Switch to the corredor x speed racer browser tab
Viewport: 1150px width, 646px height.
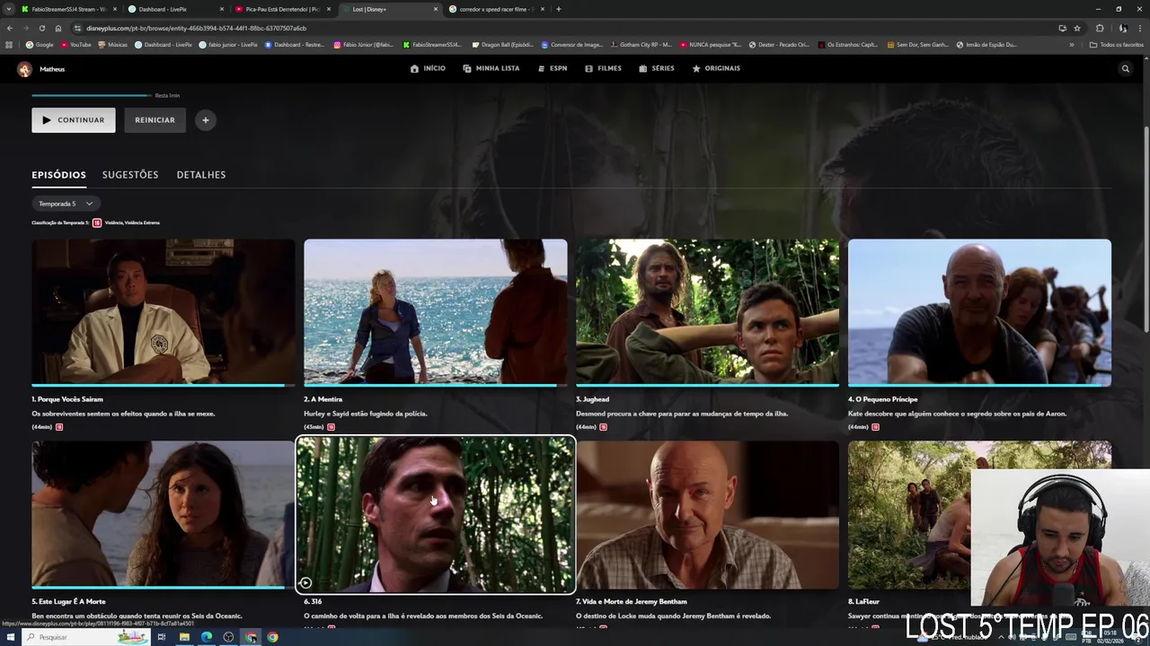[494, 9]
